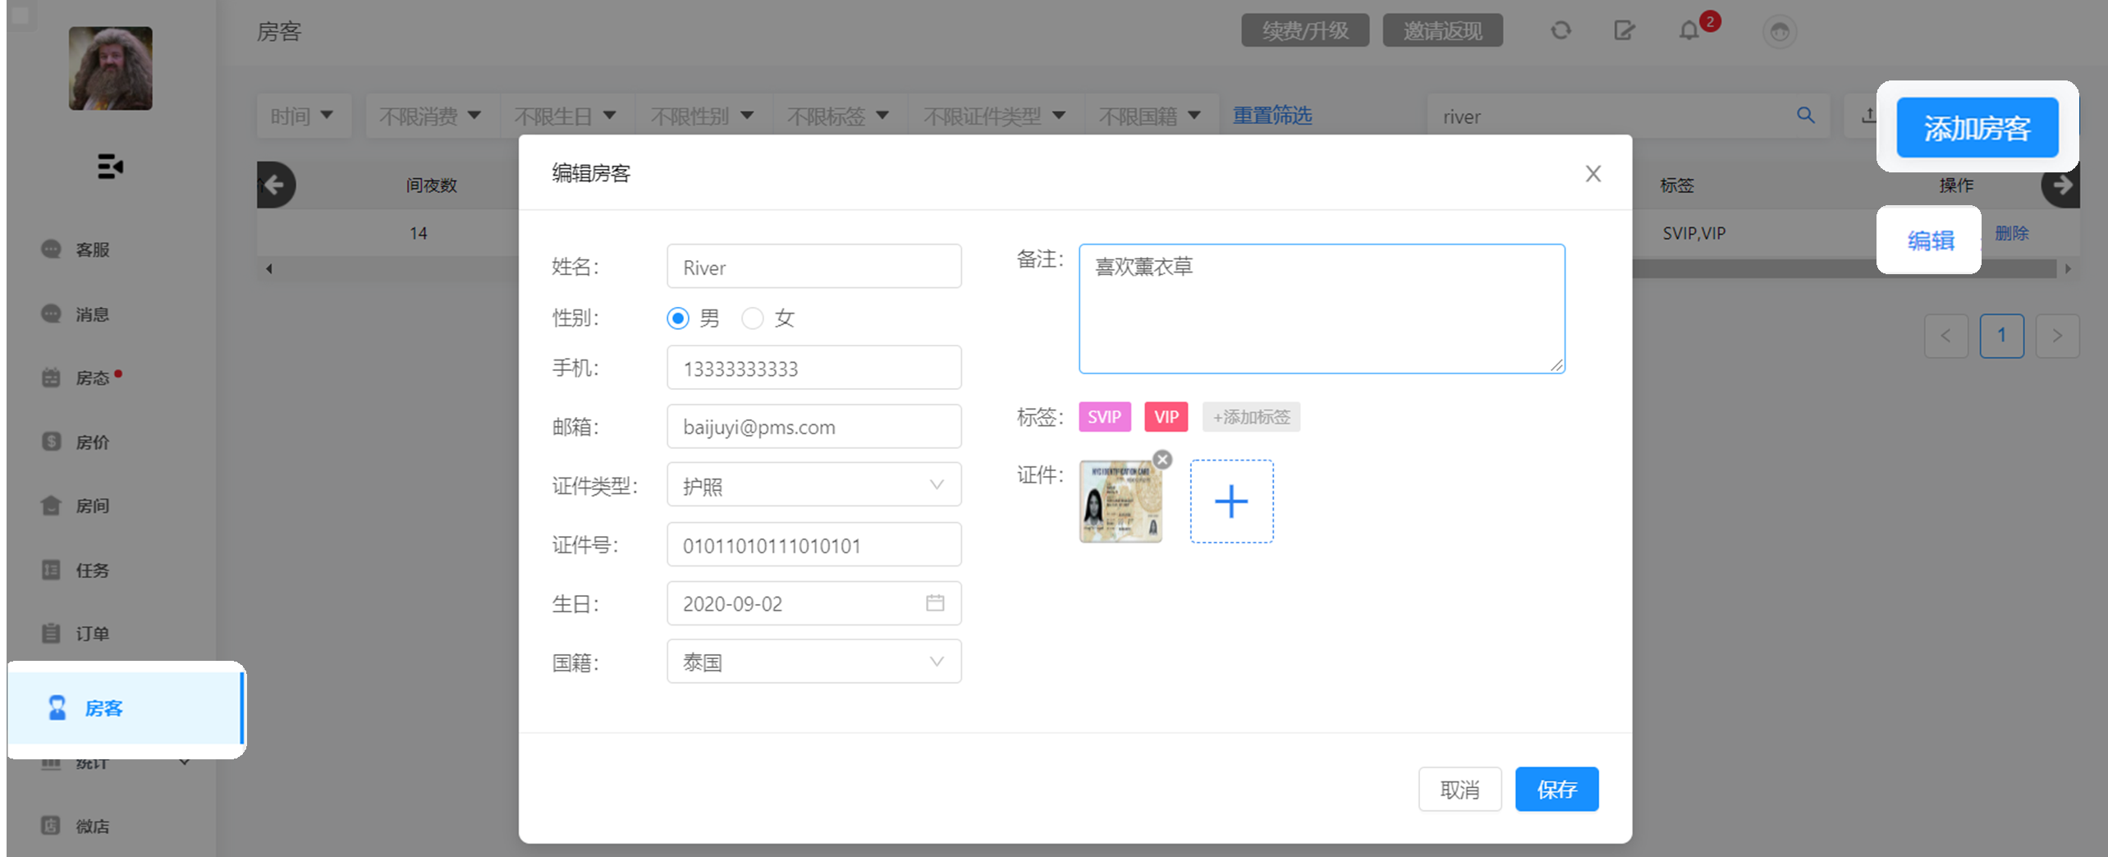The image size is (2108, 857).
Task: Click 重置筛选 link
Action: pyautogui.click(x=1272, y=115)
